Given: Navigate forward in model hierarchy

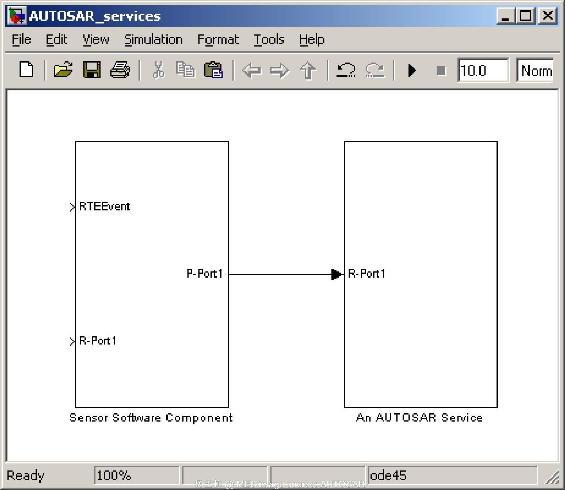Looking at the screenshot, I should pos(279,70).
